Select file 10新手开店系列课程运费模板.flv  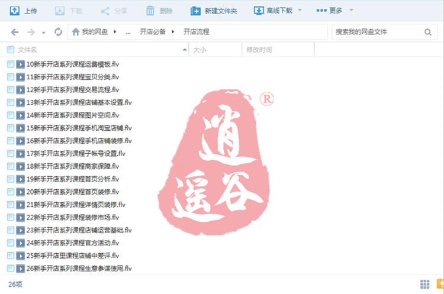73,64
